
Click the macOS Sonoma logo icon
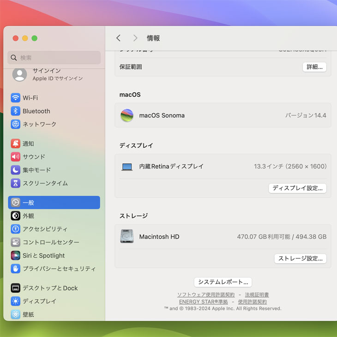pos(127,115)
